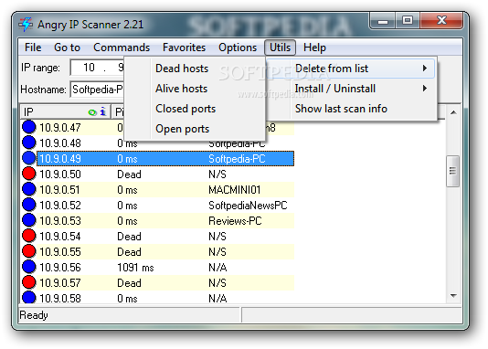Open the File menu
This screenshot has width=488, height=349.
click(33, 48)
